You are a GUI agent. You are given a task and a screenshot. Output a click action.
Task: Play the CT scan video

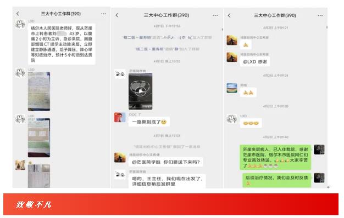click(x=141, y=91)
